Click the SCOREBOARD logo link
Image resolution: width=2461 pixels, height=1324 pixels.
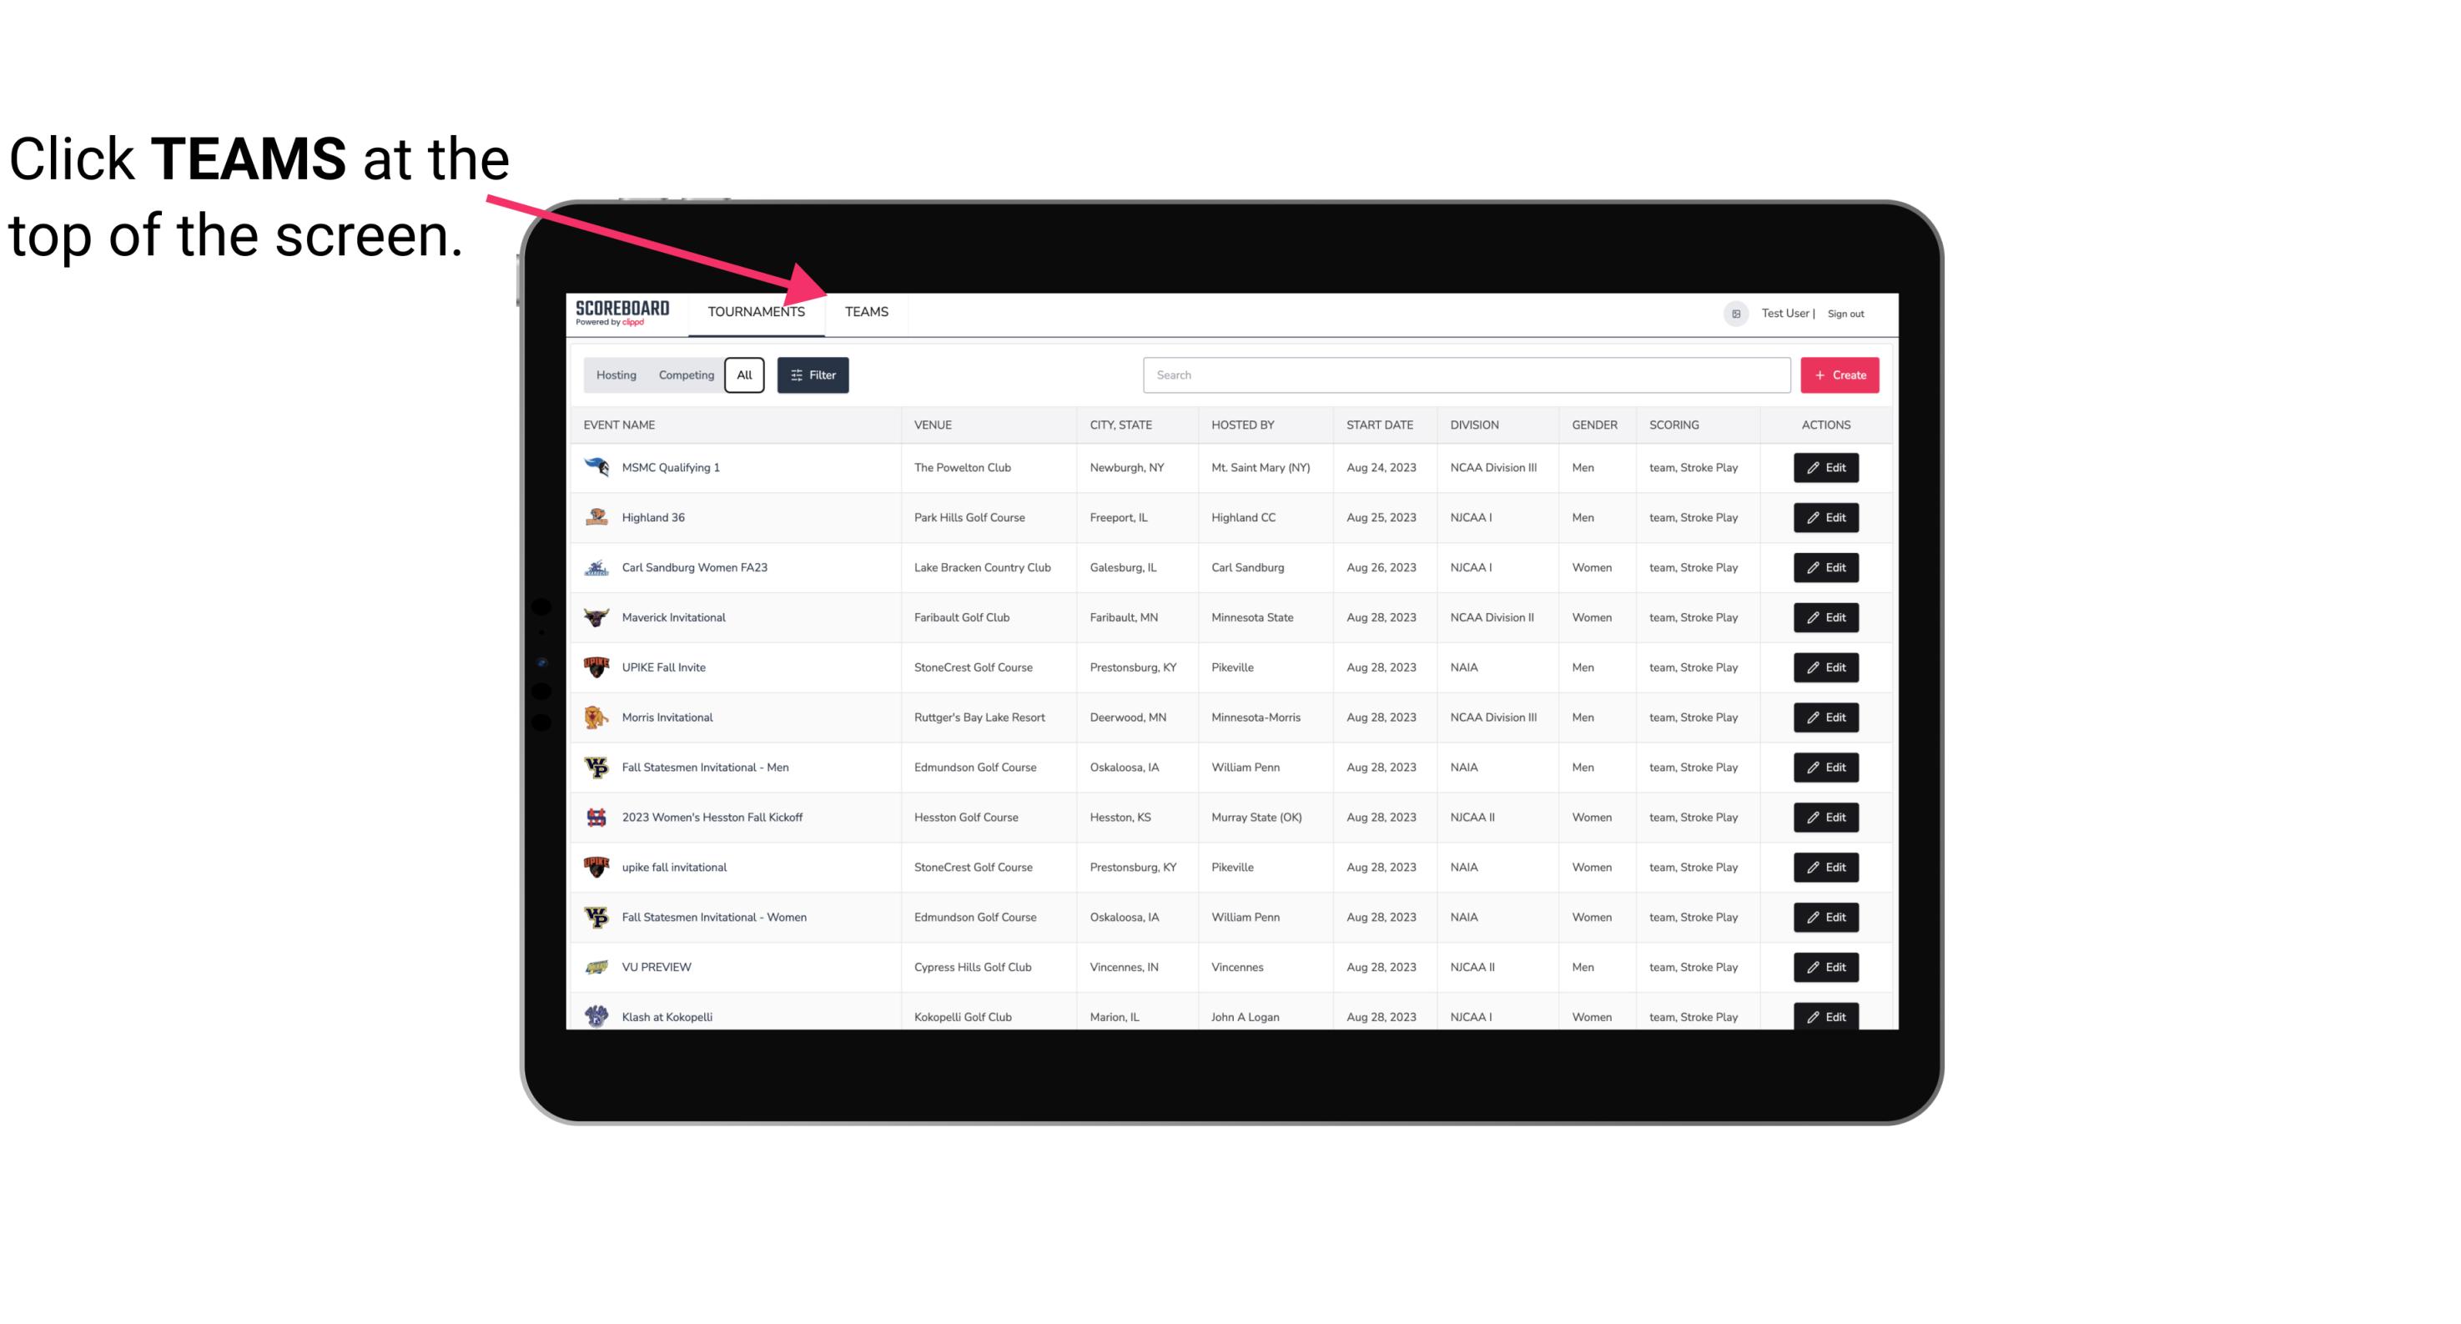pyautogui.click(x=622, y=313)
